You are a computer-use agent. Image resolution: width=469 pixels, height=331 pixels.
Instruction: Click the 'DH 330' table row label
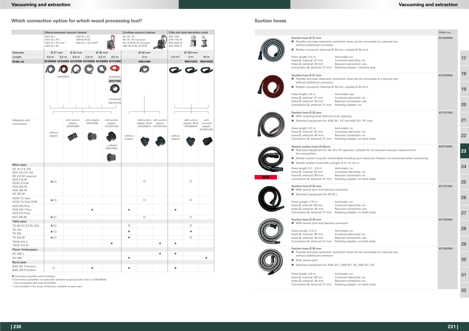(17, 258)
